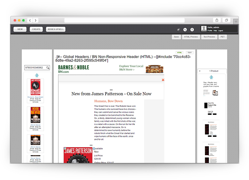Click the New from James Patterson headline
This screenshot has height=180, width=249.
pyautogui.click(x=111, y=94)
